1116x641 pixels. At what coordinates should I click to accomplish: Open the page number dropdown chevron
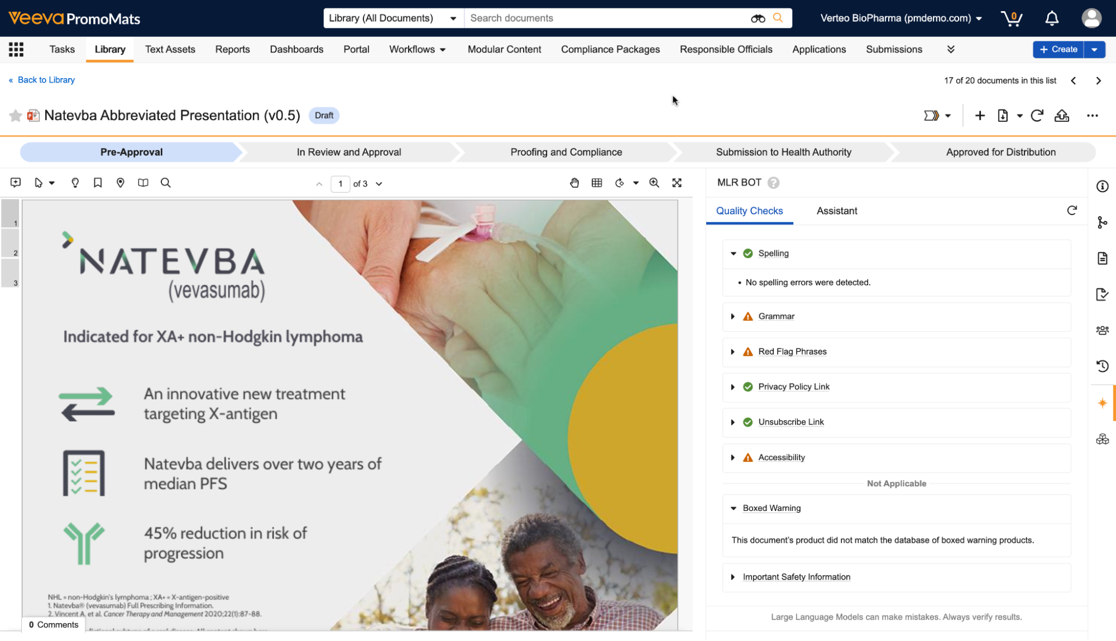coord(379,184)
